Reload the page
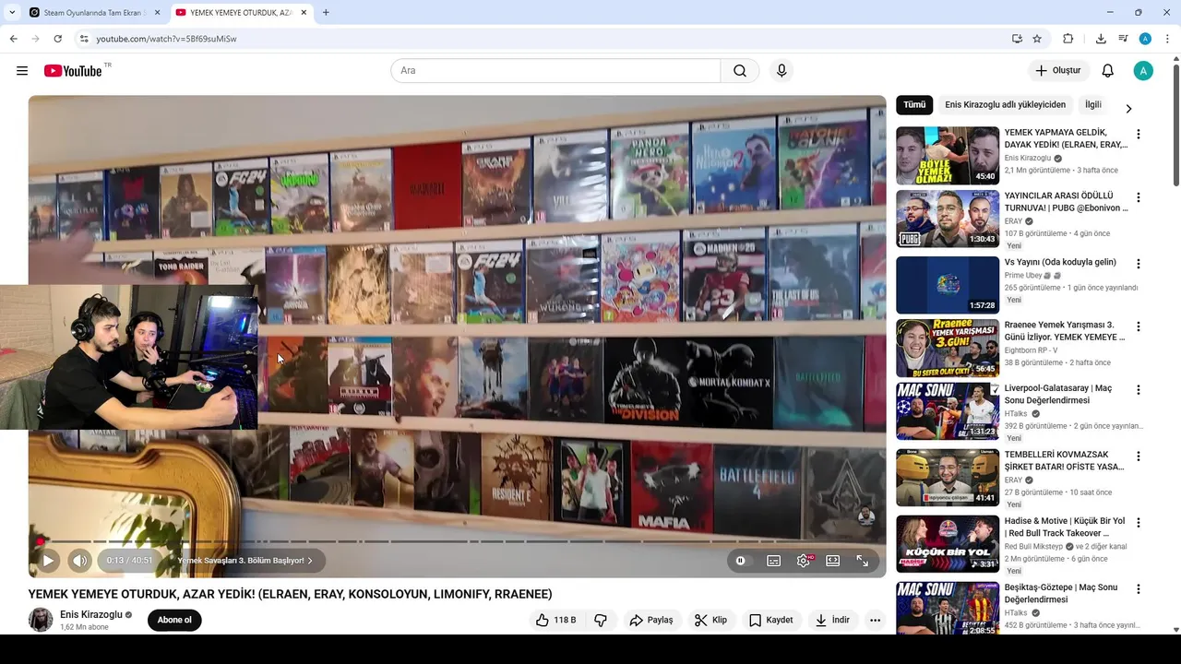1181x664 pixels. coord(57,39)
